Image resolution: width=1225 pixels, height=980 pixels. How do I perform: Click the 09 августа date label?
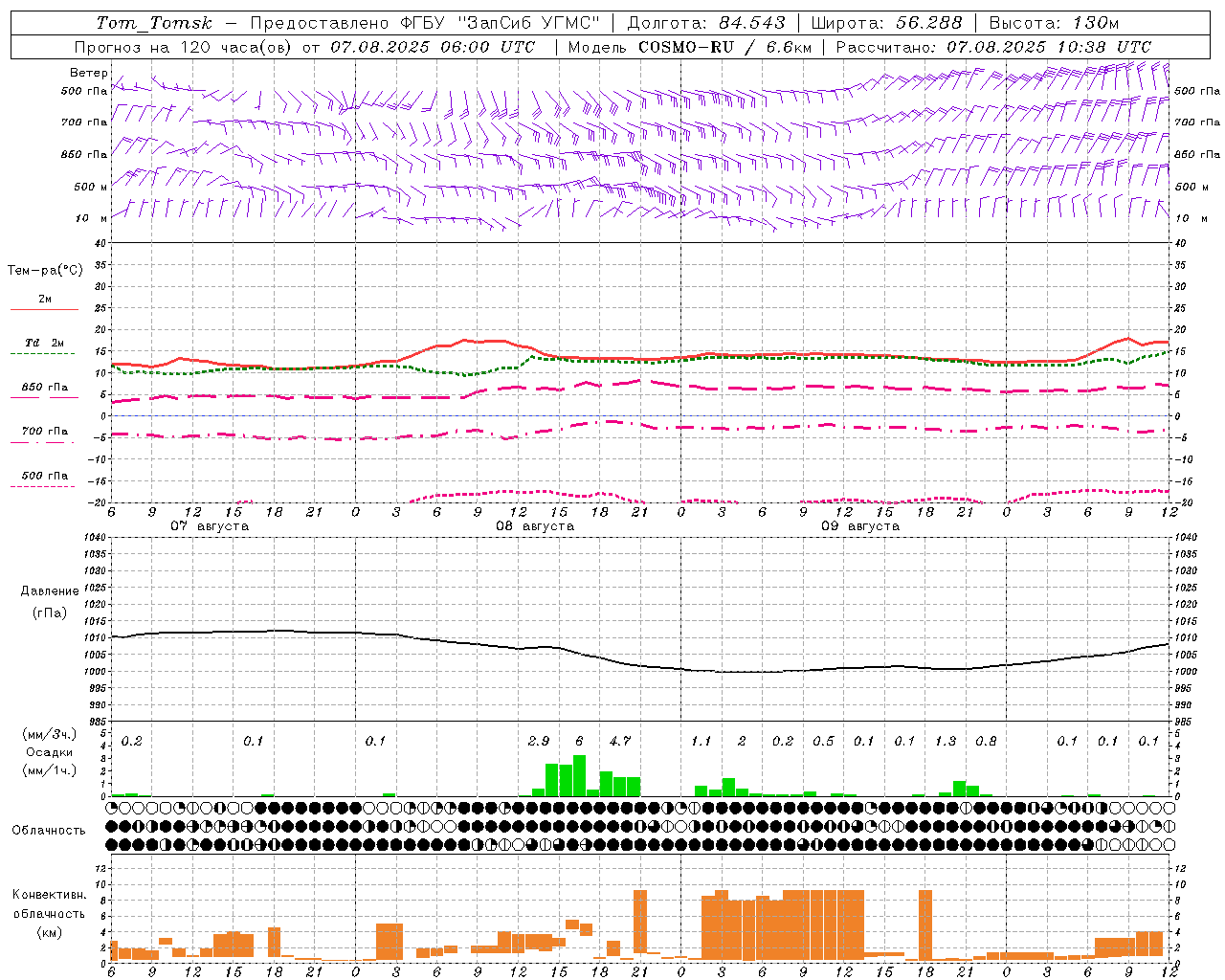[860, 526]
